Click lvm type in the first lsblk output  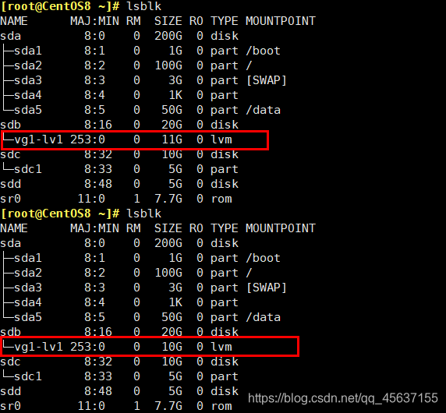coord(221,139)
